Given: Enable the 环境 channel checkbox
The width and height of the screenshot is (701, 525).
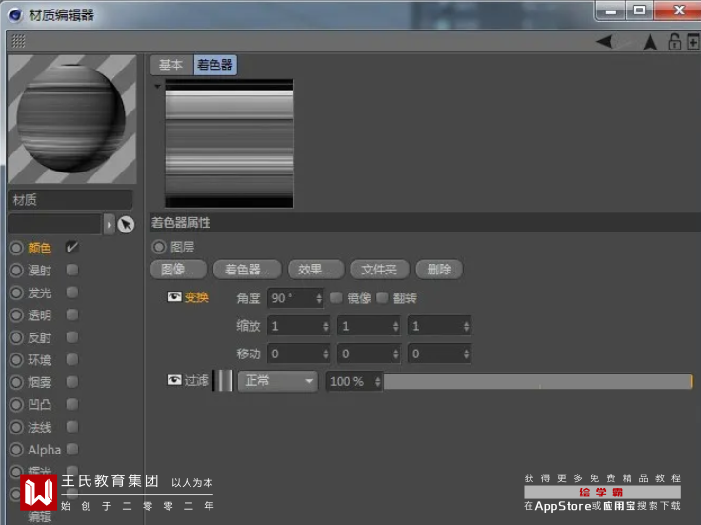Looking at the screenshot, I should pyautogui.click(x=72, y=359).
